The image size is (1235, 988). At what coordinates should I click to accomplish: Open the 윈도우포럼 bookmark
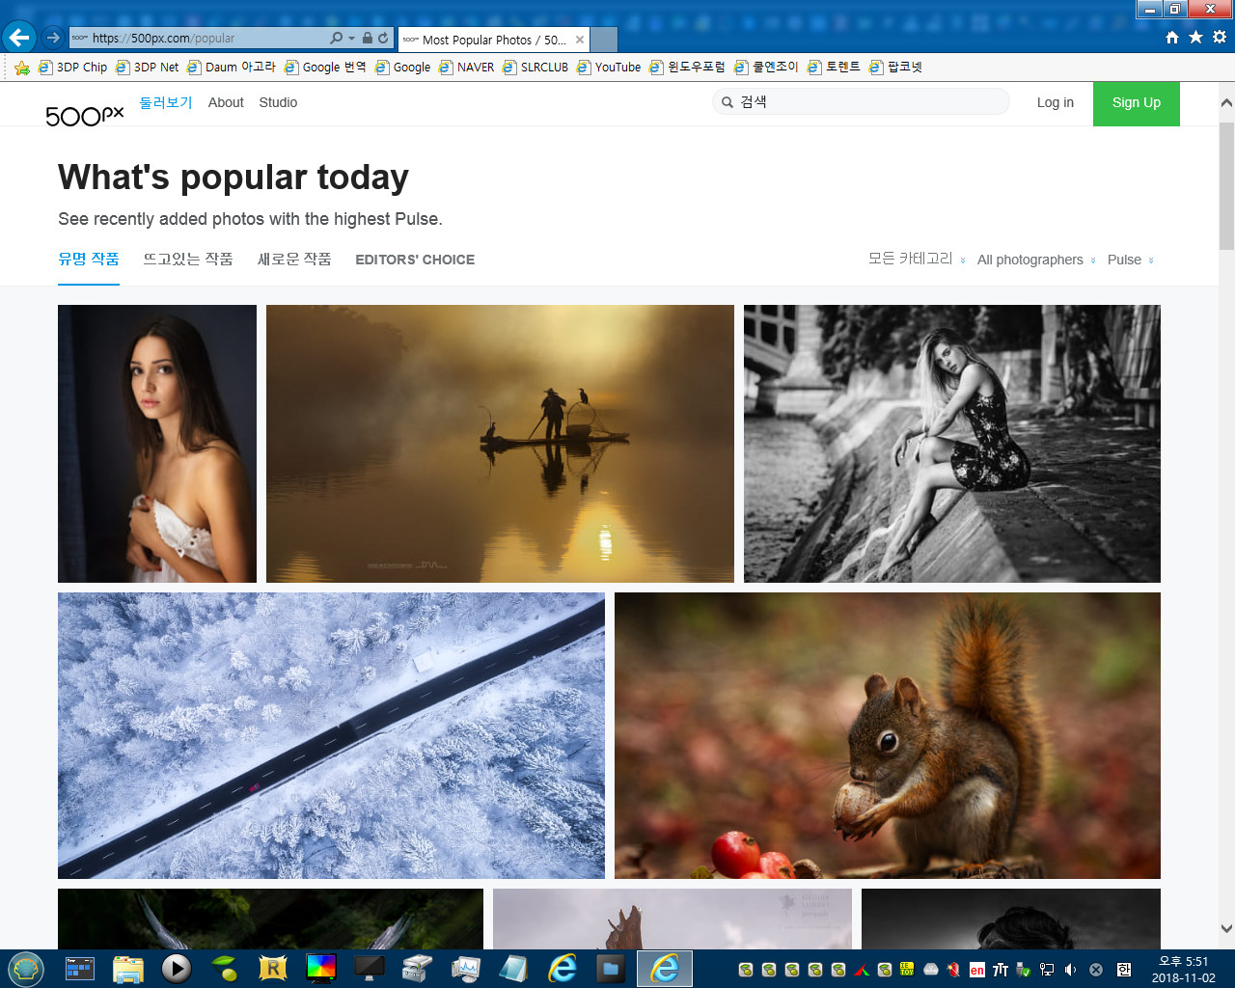tap(687, 67)
